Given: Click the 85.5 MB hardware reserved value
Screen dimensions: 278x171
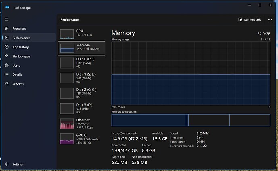Looking at the screenshot, I should [x=202, y=146].
